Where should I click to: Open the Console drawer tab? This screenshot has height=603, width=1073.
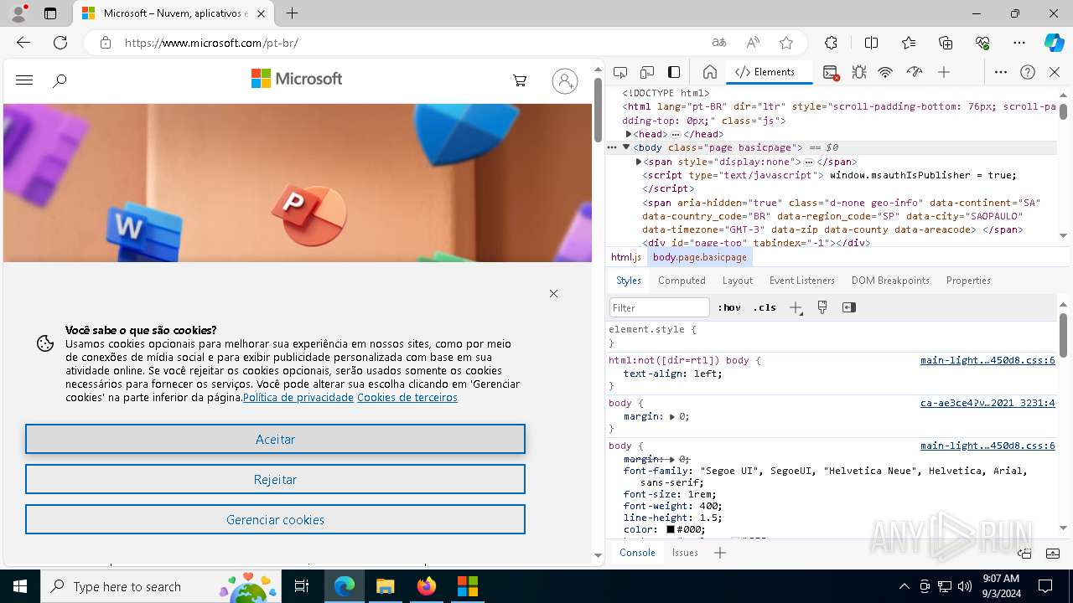coord(637,553)
